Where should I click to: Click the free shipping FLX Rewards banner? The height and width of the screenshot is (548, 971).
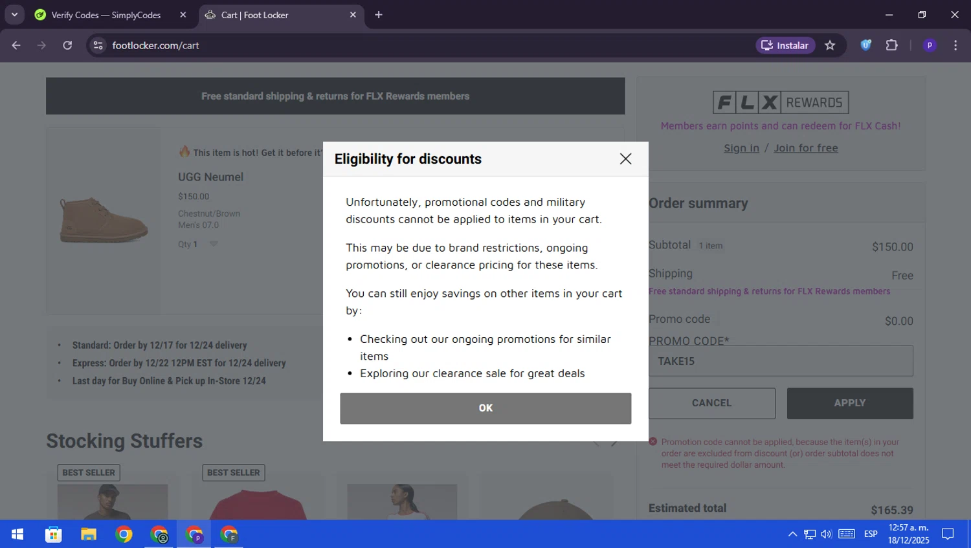(x=335, y=96)
